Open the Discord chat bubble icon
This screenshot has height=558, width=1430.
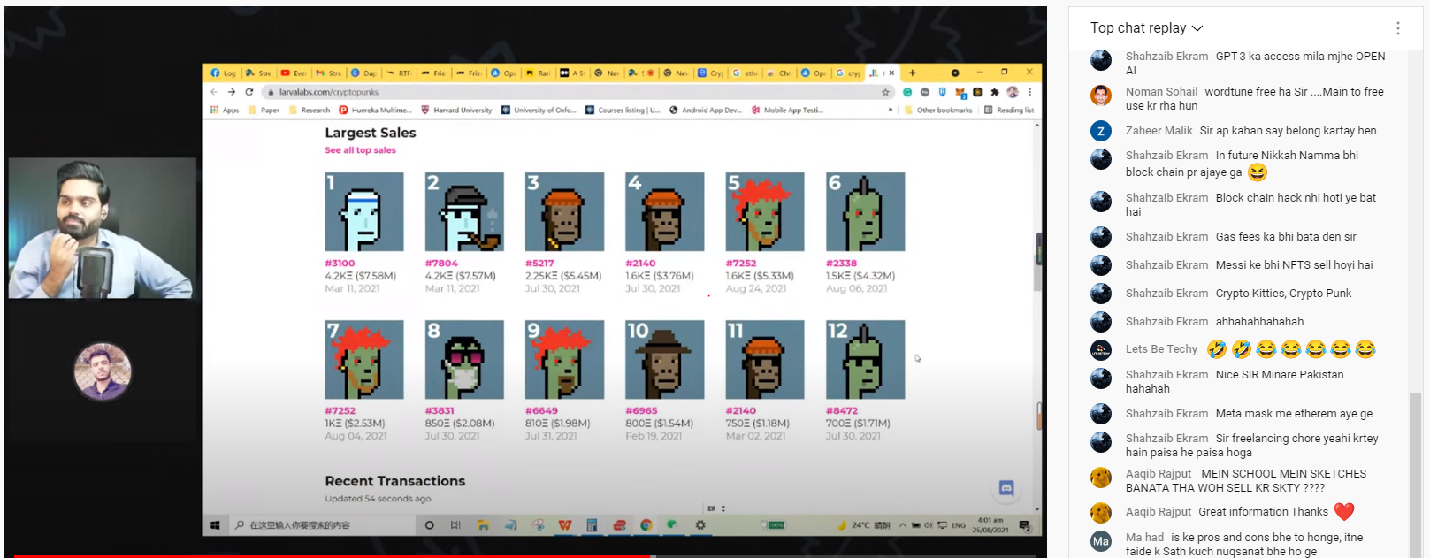[x=1006, y=488]
